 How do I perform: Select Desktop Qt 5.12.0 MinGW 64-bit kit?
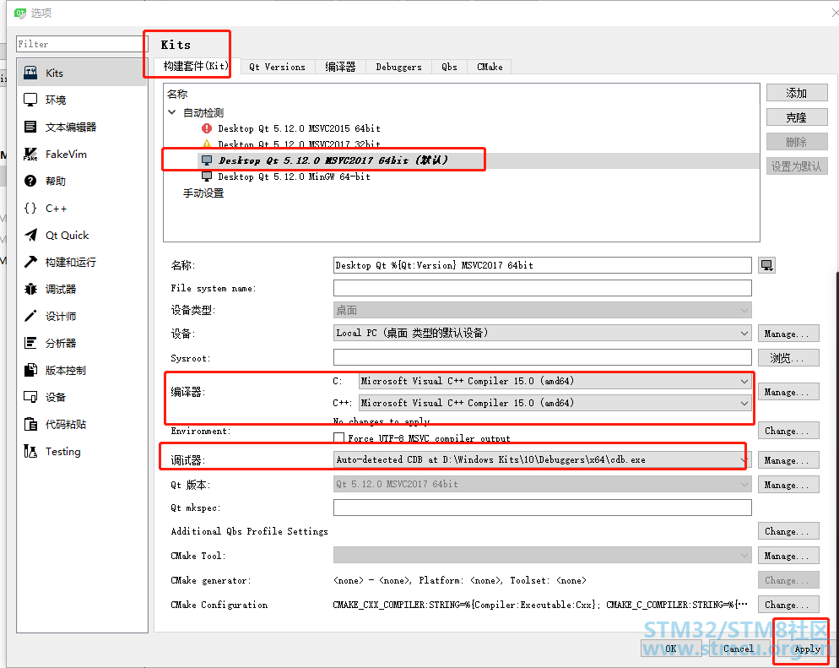[294, 177]
